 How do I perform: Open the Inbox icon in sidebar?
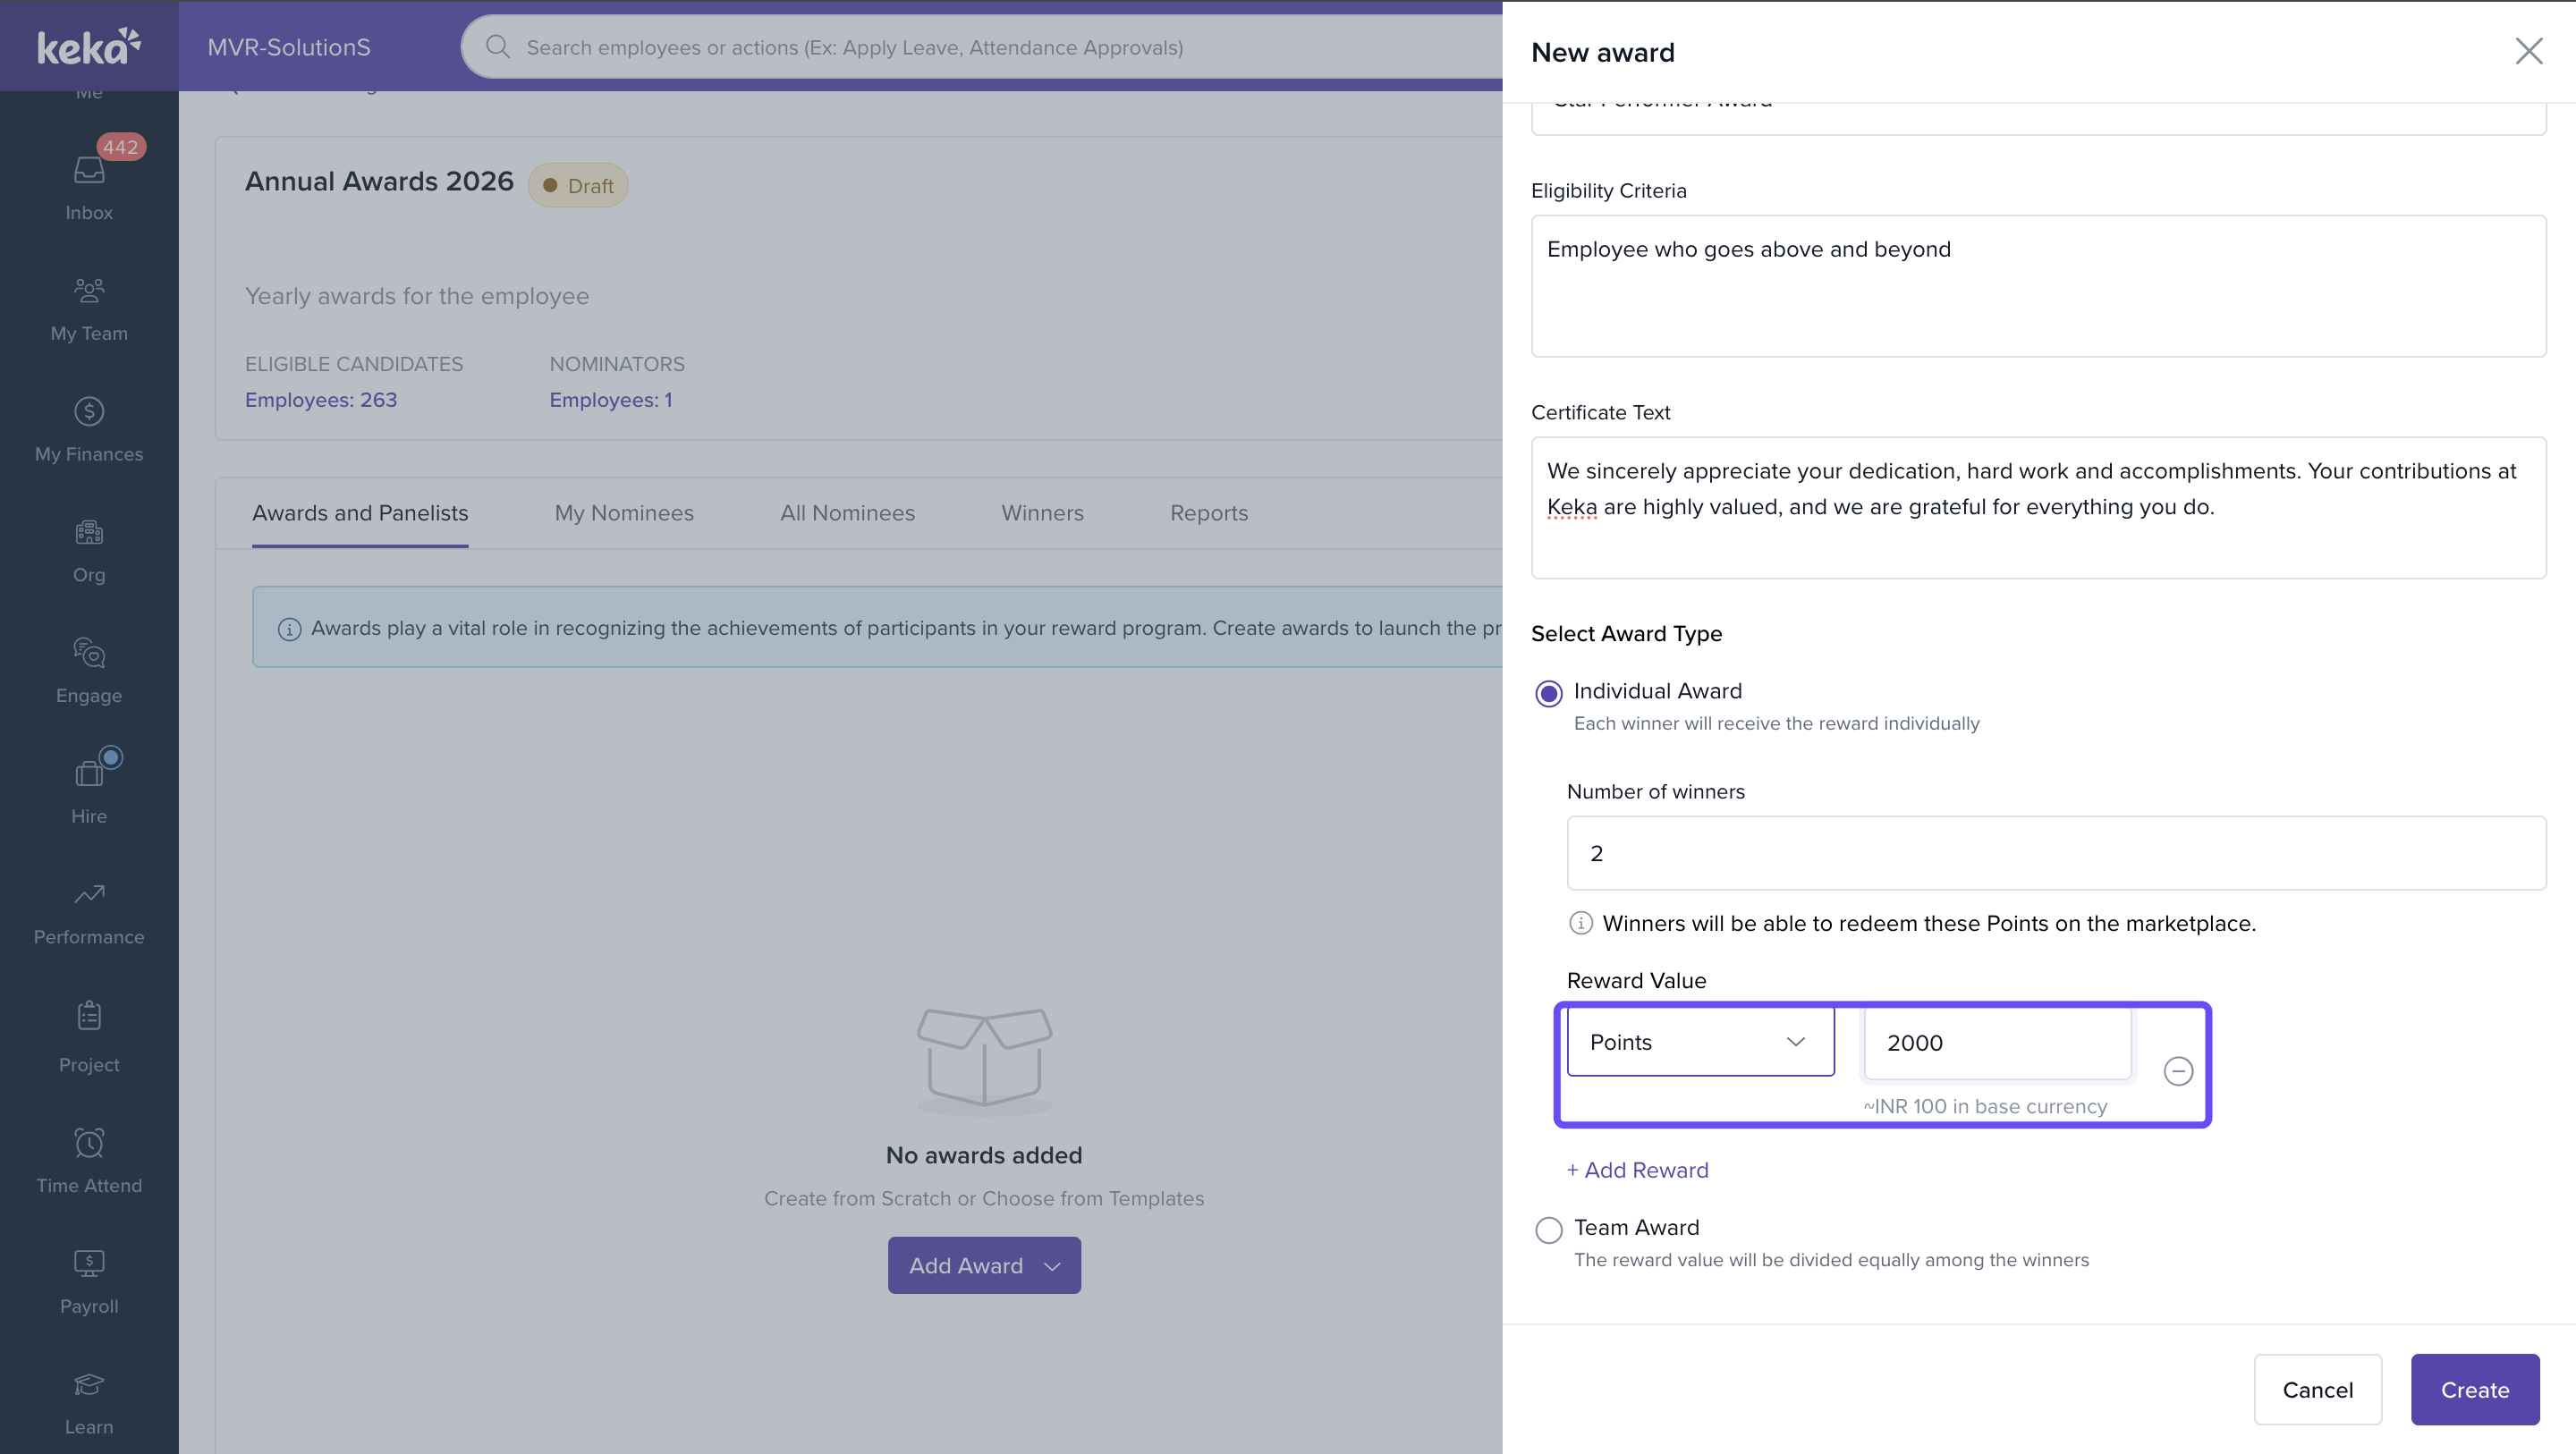[x=89, y=171]
